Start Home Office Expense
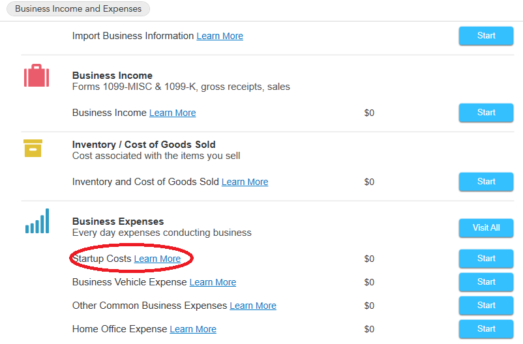The height and width of the screenshot is (344, 523). pyautogui.click(x=486, y=329)
